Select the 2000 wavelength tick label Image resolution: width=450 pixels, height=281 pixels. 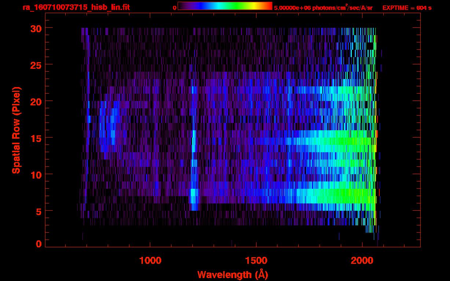[x=362, y=261]
